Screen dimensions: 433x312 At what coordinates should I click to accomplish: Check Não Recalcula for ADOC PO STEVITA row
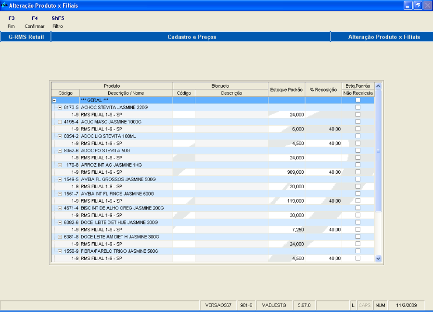point(358,150)
